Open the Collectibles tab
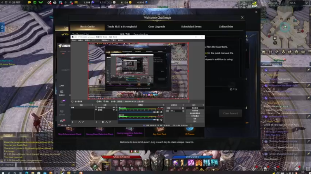Viewport: 311px width, 174px height. click(x=226, y=27)
